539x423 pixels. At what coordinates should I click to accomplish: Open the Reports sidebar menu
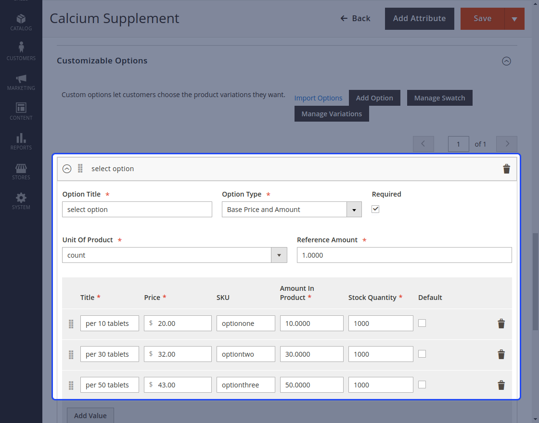tap(21, 141)
